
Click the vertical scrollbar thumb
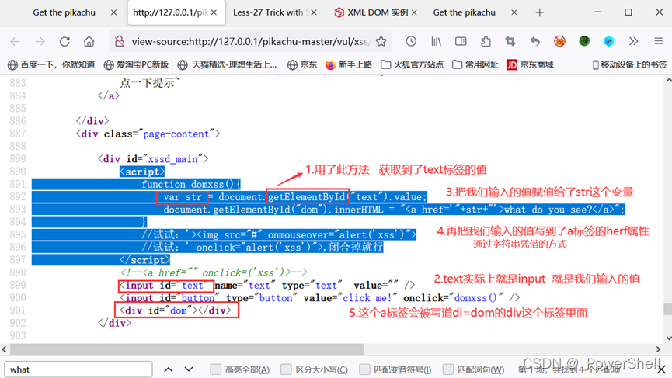pos(667,309)
